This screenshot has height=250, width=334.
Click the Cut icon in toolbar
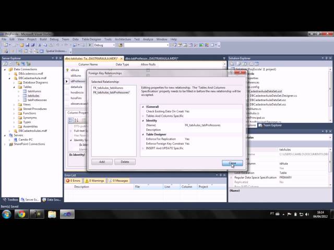coord(40,45)
